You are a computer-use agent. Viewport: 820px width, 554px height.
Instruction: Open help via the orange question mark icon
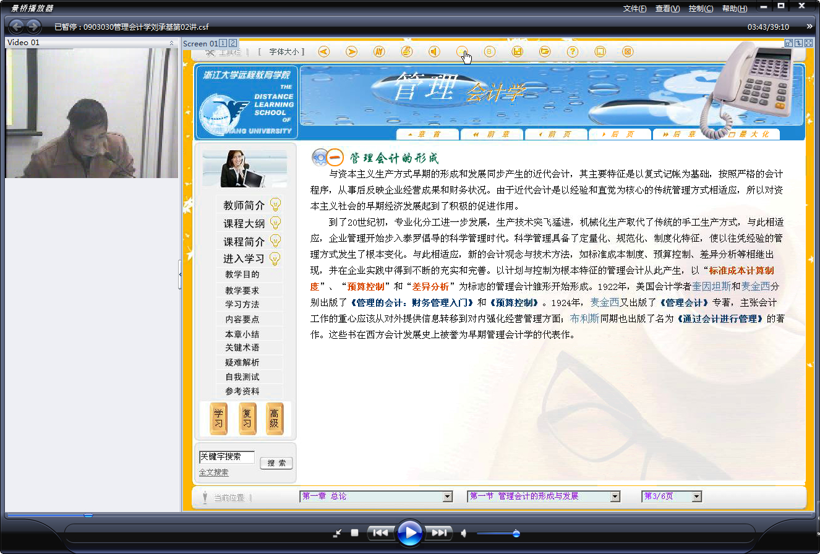(573, 51)
